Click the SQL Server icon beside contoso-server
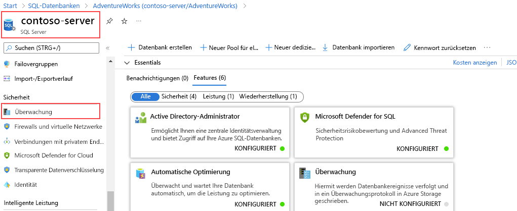This screenshot has height=211, width=517. pos(9,25)
